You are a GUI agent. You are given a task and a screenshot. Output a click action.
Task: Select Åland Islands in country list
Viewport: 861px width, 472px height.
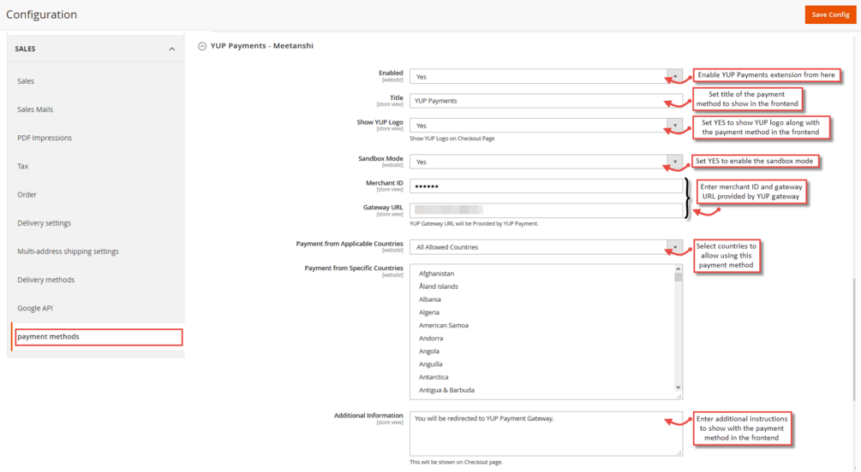[438, 286]
